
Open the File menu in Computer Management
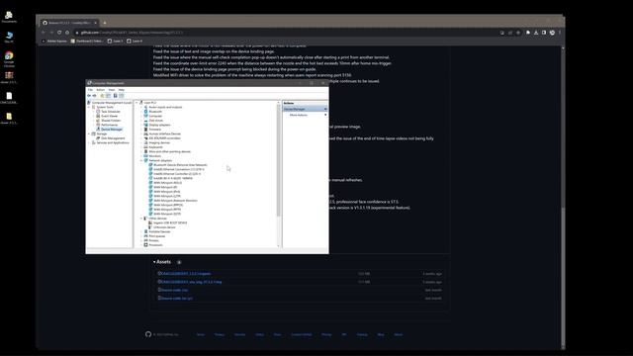click(x=90, y=90)
